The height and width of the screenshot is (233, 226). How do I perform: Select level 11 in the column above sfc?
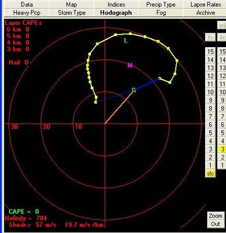pos(210,84)
